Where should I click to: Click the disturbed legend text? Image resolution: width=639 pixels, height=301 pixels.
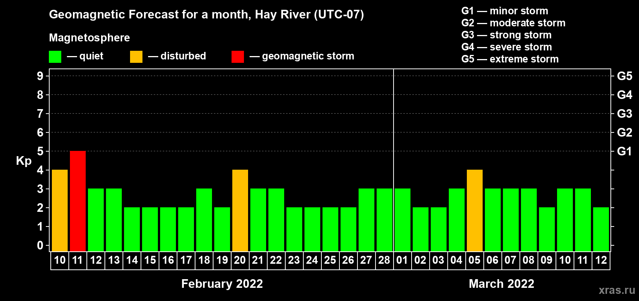[x=183, y=56]
